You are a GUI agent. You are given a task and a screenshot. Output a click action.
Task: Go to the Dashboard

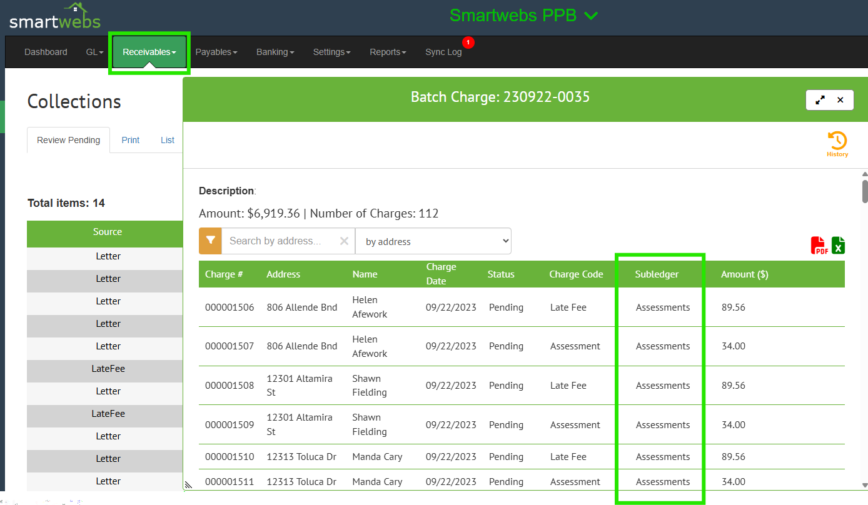click(46, 52)
